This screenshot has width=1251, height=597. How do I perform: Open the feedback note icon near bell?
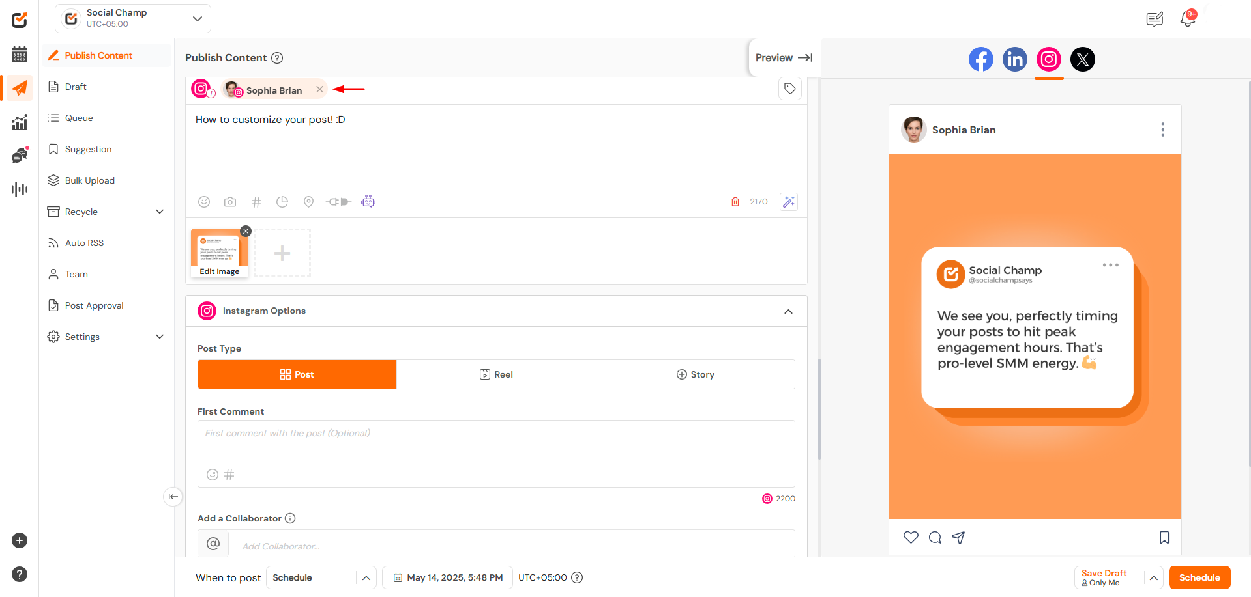tap(1155, 20)
